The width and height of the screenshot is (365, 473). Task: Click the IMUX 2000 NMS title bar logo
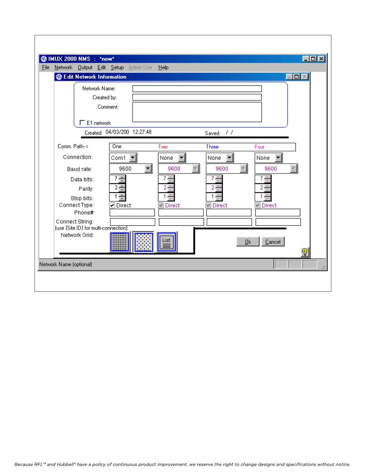pos(44,59)
